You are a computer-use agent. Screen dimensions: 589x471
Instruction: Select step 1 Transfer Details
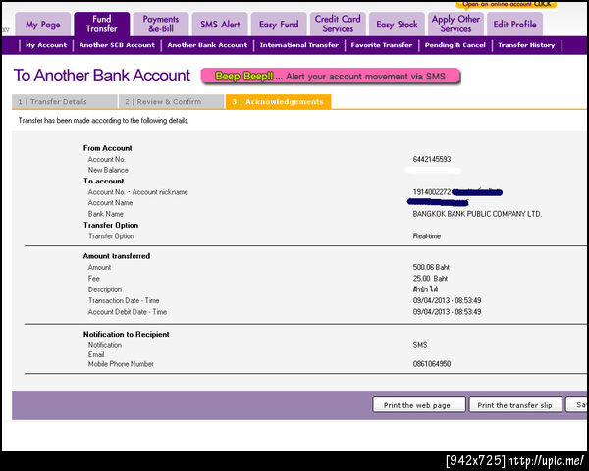64,102
